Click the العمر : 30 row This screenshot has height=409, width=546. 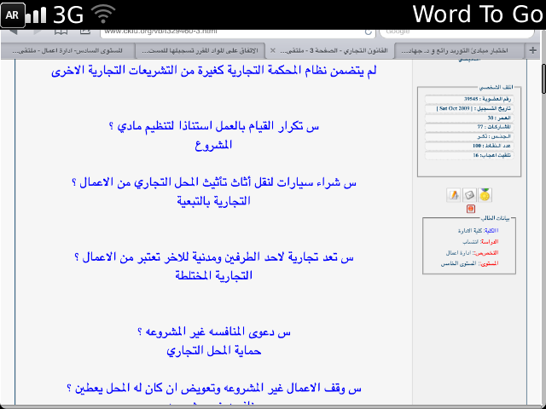tap(469, 118)
